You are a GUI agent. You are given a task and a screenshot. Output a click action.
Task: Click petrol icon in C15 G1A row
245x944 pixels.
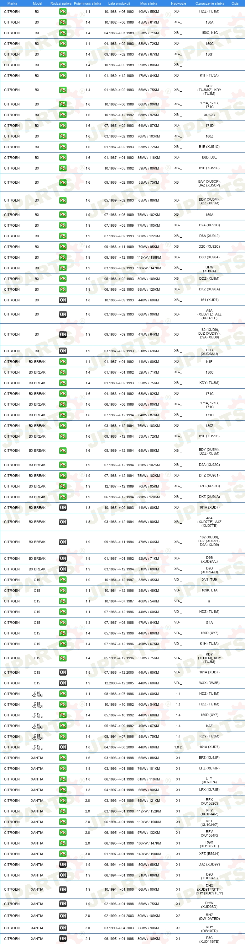point(63,623)
